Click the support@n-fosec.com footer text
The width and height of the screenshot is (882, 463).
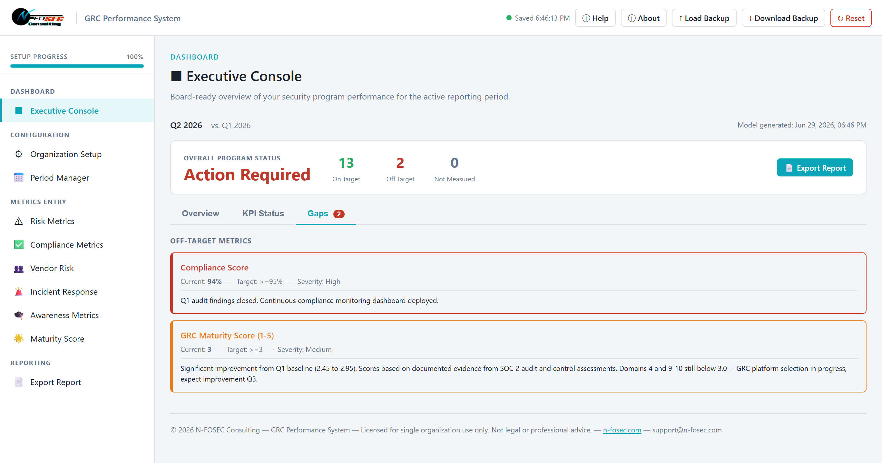pos(687,430)
